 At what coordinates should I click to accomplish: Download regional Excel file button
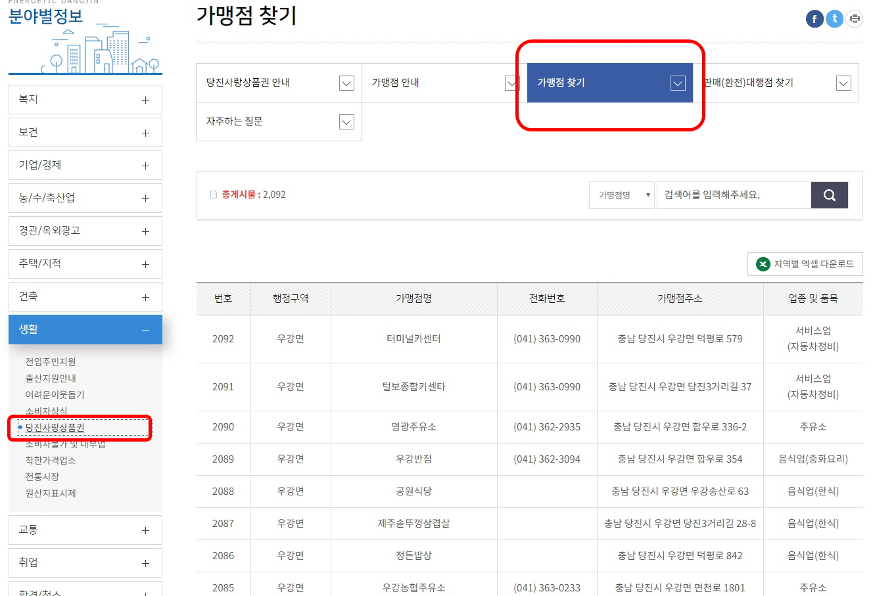(805, 264)
